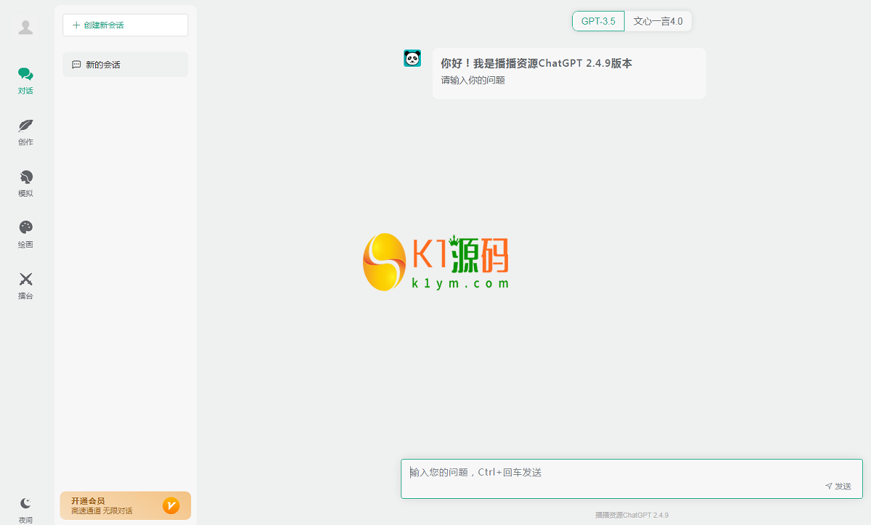Switch to the GPT-3.5 model tab
The width and height of the screenshot is (871, 525).
coord(598,21)
